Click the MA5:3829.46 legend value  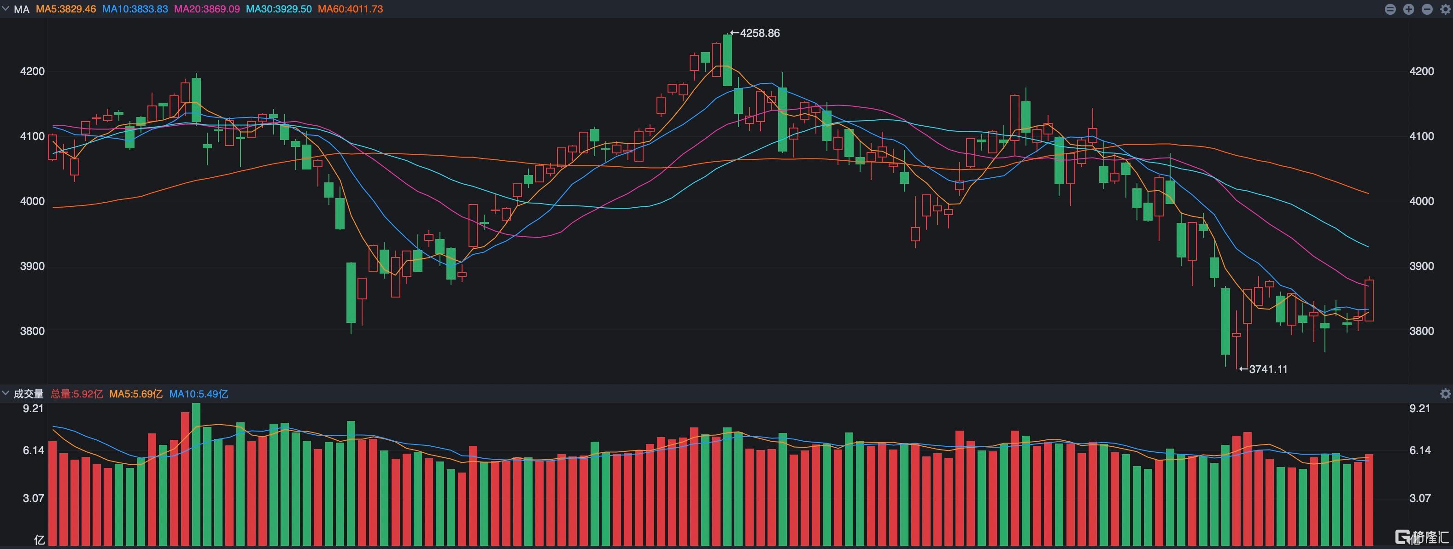66,10
